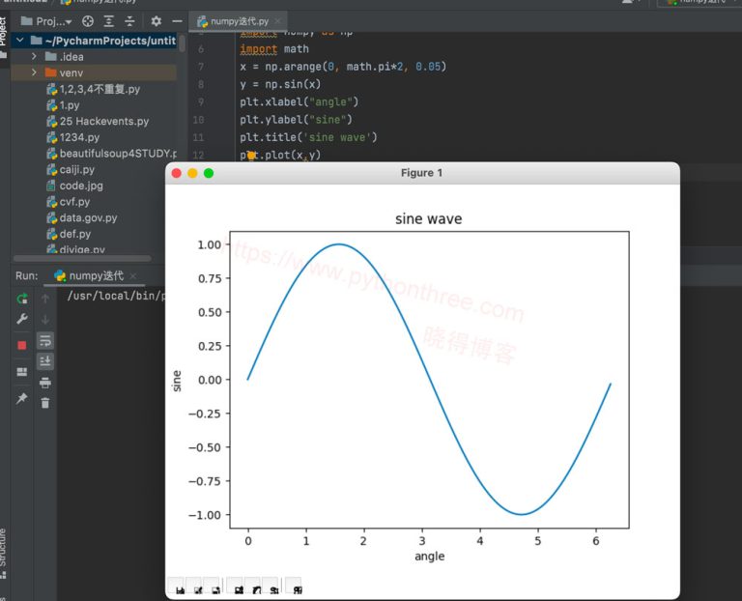Click collapse all icon in Project toolbar
This screenshot has width=742, height=601.
point(129,20)
